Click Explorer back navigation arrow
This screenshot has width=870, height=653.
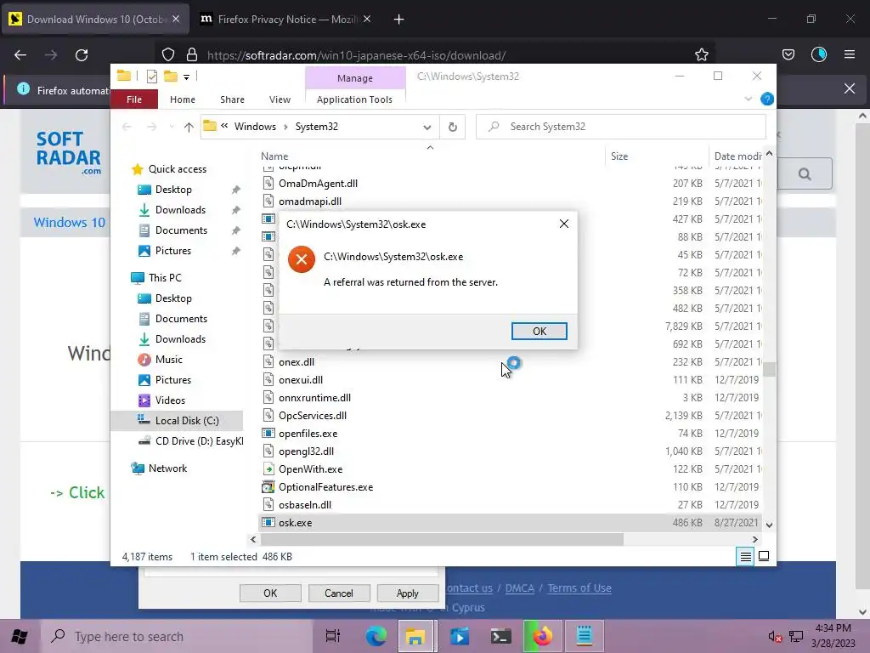(127, 127)
